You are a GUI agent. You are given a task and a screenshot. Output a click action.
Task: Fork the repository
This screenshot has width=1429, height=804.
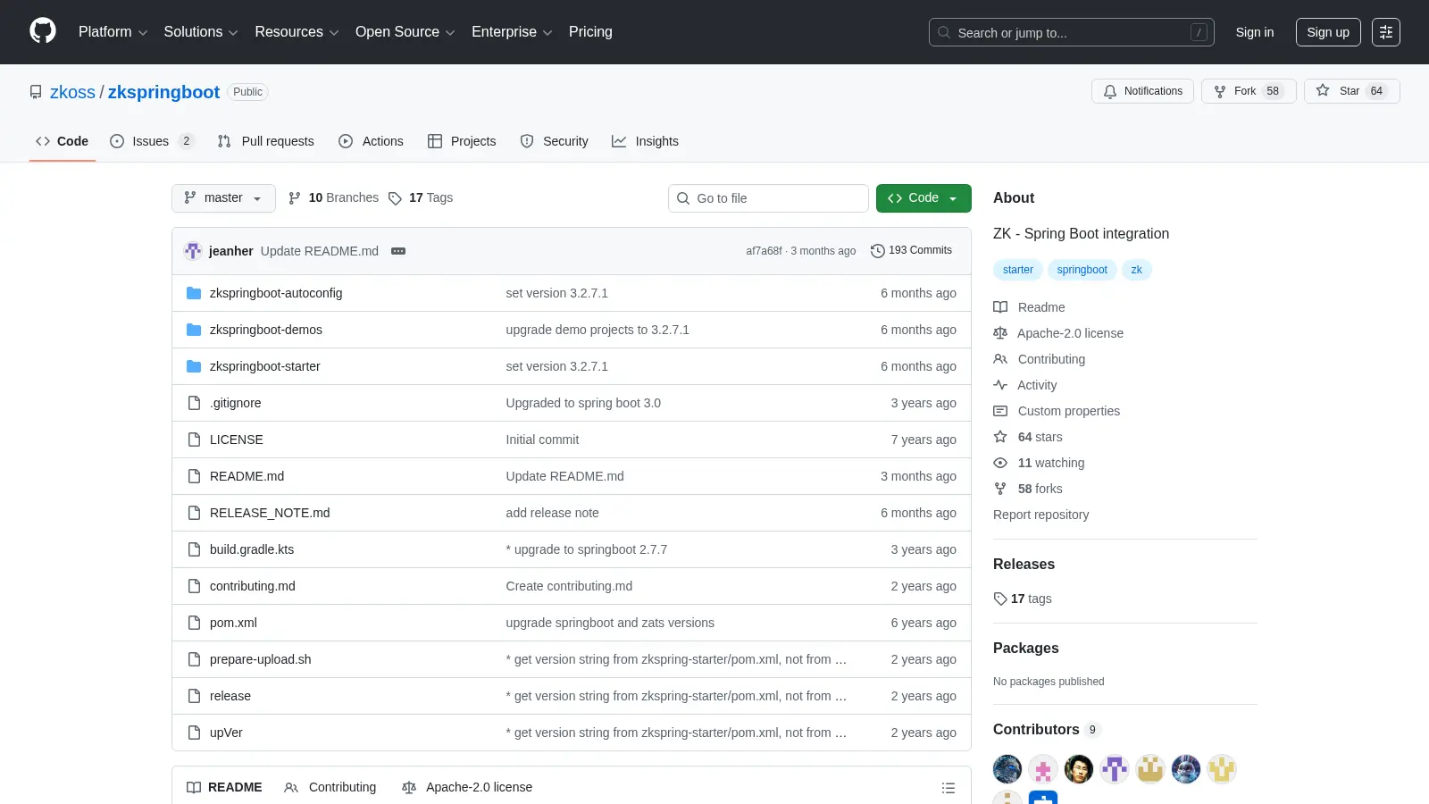coord(1249,91)
